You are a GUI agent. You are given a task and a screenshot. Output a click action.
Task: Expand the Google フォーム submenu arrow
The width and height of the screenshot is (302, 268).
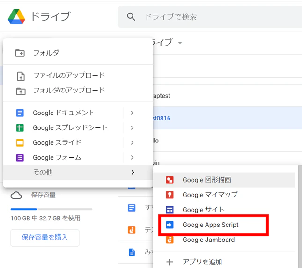[x=132, y=158]
